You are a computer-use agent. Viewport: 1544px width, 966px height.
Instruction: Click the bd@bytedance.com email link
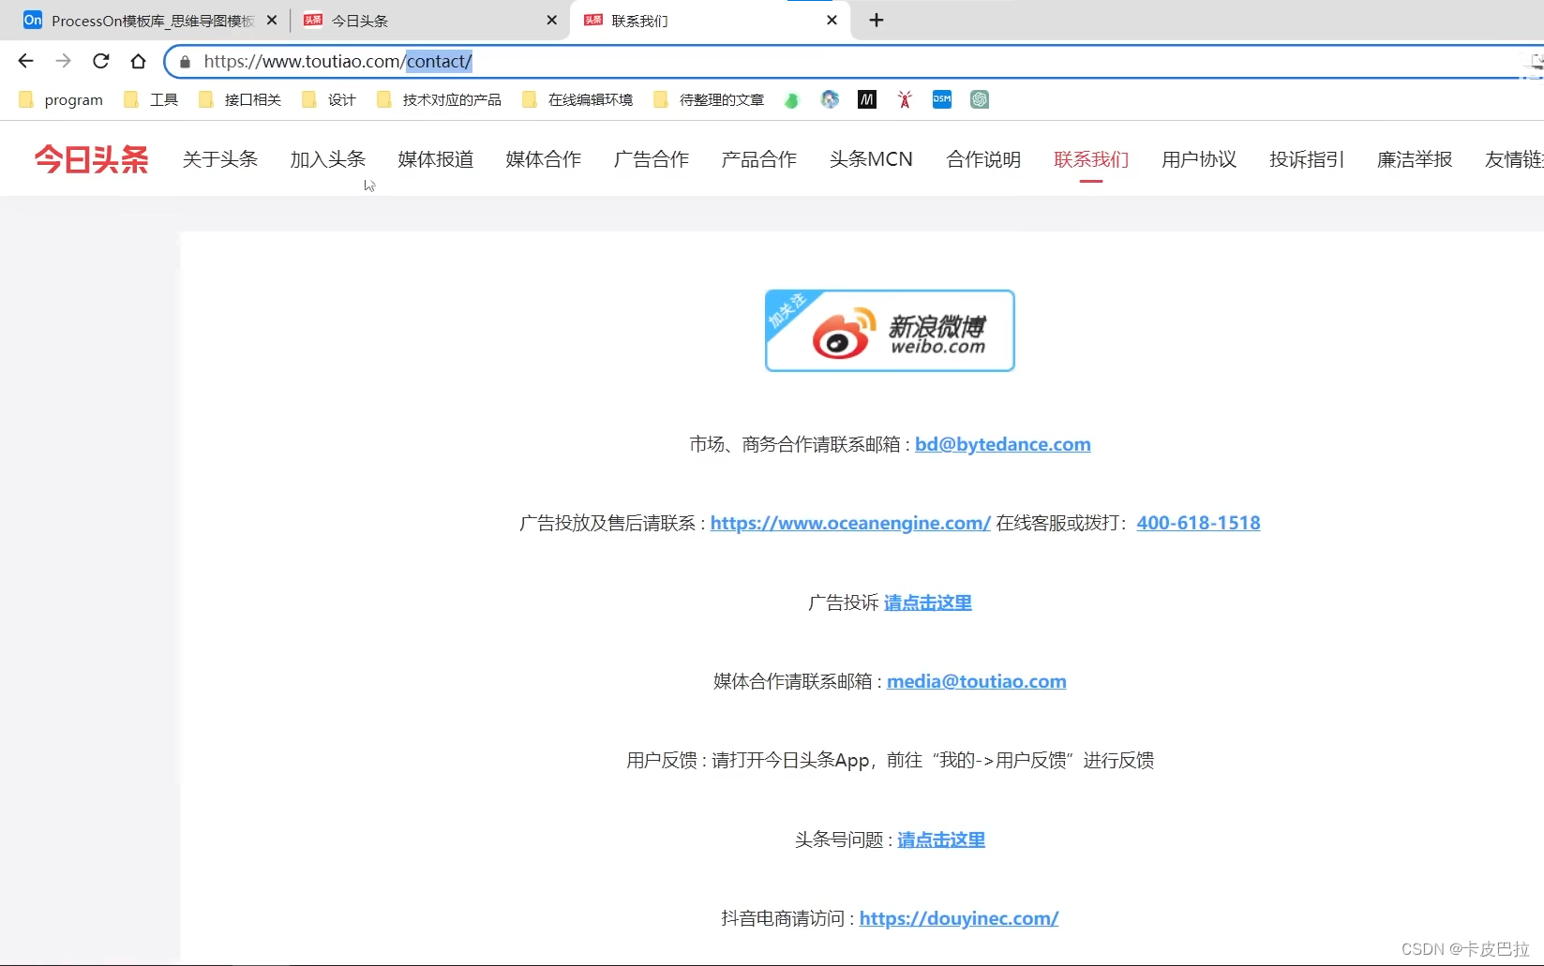coord(1003,444)
